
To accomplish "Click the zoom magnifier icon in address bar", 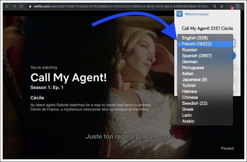I will (x=214, y=6).
